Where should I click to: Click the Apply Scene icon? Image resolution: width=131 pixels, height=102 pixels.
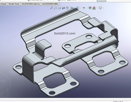coord(94,8)
